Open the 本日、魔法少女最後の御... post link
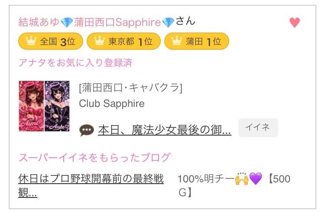This screenshot has height=217, width=325. [164, 130]
